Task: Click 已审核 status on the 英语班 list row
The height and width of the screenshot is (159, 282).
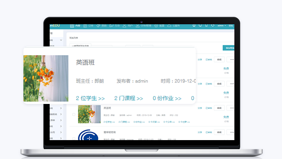Action: 209,108
